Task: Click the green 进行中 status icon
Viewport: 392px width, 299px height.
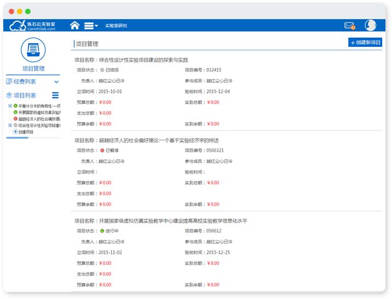Action: 102,231
